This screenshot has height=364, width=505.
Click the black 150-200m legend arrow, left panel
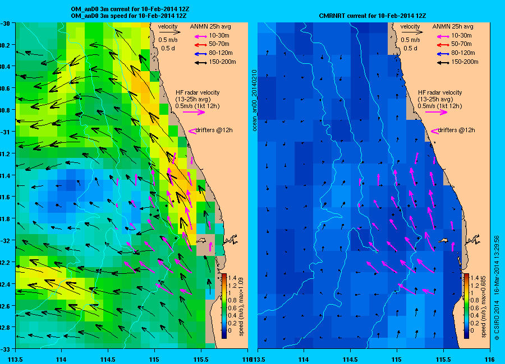pyautogui.click(x=201, y=63)
